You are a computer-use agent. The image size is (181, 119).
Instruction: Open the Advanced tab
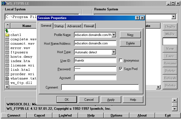tap(74, 26)
